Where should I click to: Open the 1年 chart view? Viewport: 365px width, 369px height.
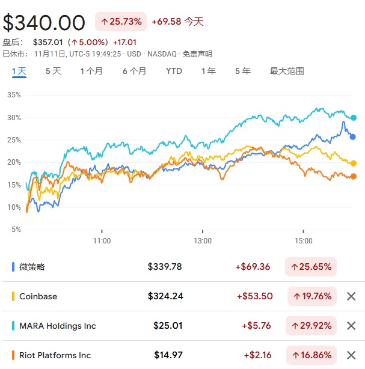[x=209, y=71]
